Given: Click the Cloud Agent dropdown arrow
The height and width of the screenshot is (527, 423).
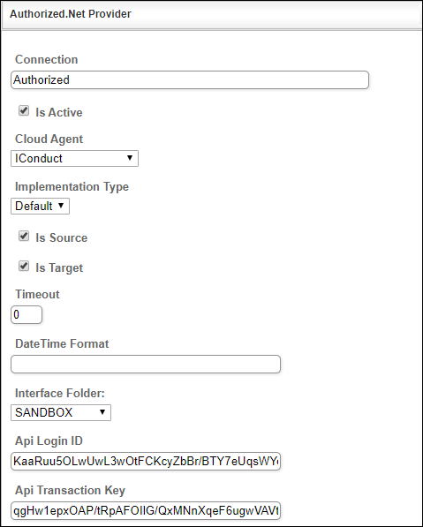Looking at the screenshot, I should 130,158.
